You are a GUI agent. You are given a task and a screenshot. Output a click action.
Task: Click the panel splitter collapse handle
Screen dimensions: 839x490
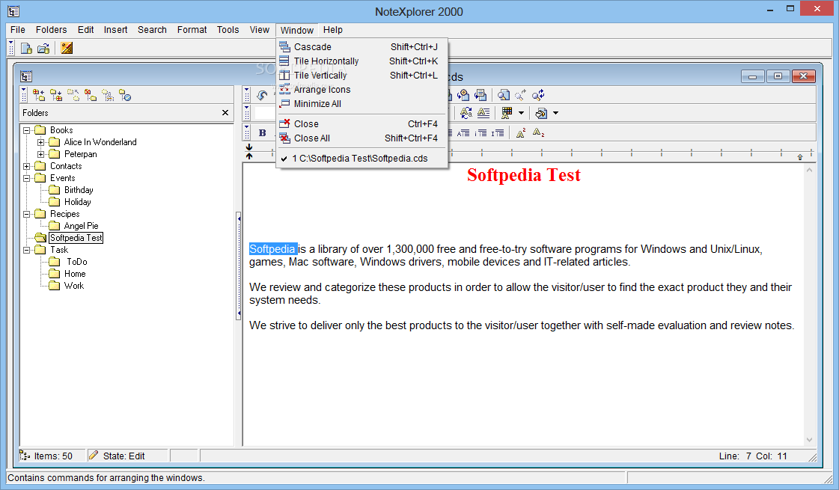[238, 266]
